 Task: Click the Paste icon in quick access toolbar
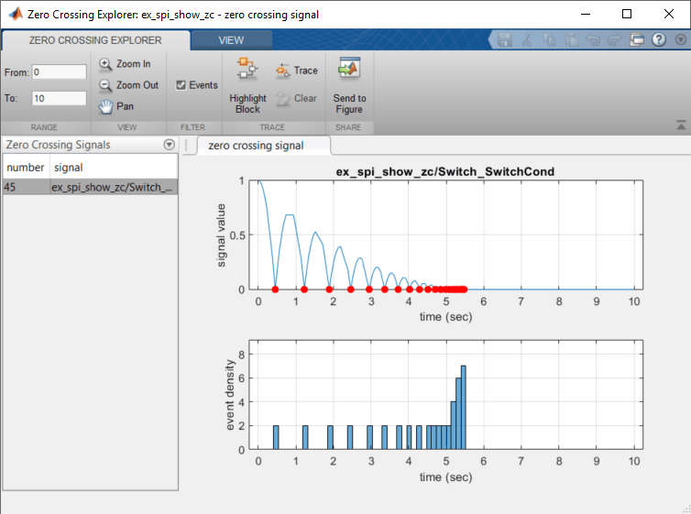572,40
